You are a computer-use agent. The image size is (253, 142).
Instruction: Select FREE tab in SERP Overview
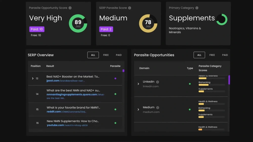pyautogui.click(x=106, y=55)
